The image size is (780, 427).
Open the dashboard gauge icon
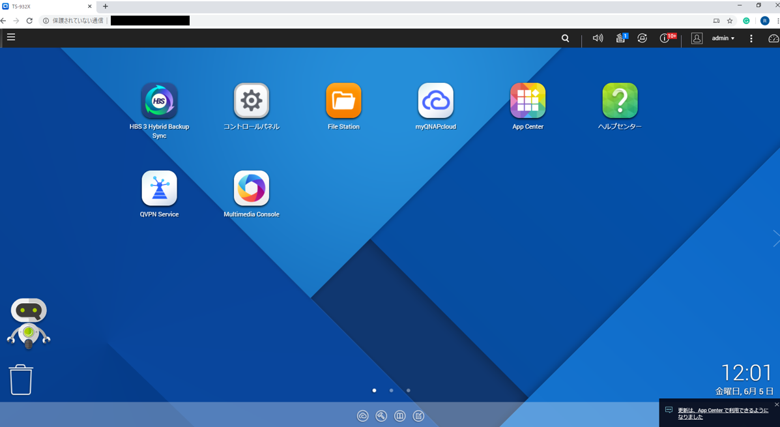(x=773, y=38)
